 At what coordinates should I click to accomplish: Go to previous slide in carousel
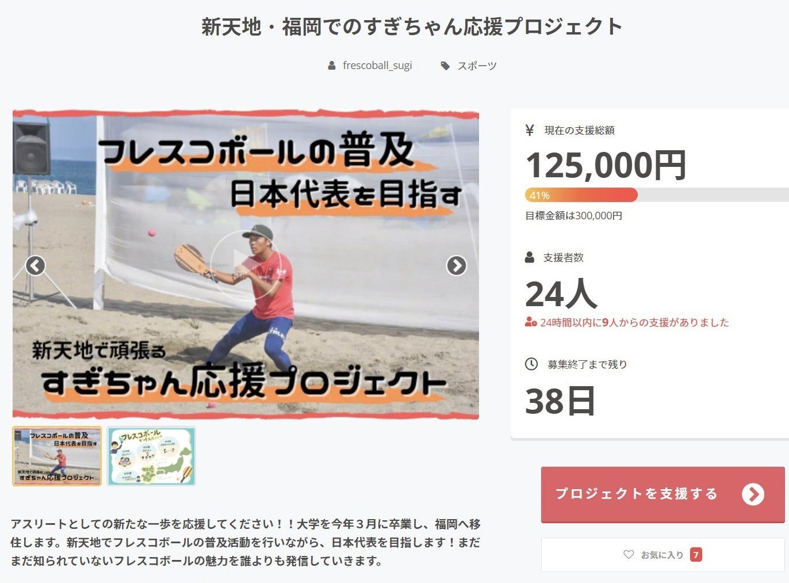tap(36, 265)
